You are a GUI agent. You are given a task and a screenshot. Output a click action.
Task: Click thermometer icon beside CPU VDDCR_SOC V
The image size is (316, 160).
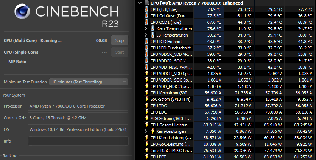click(147, 61)
